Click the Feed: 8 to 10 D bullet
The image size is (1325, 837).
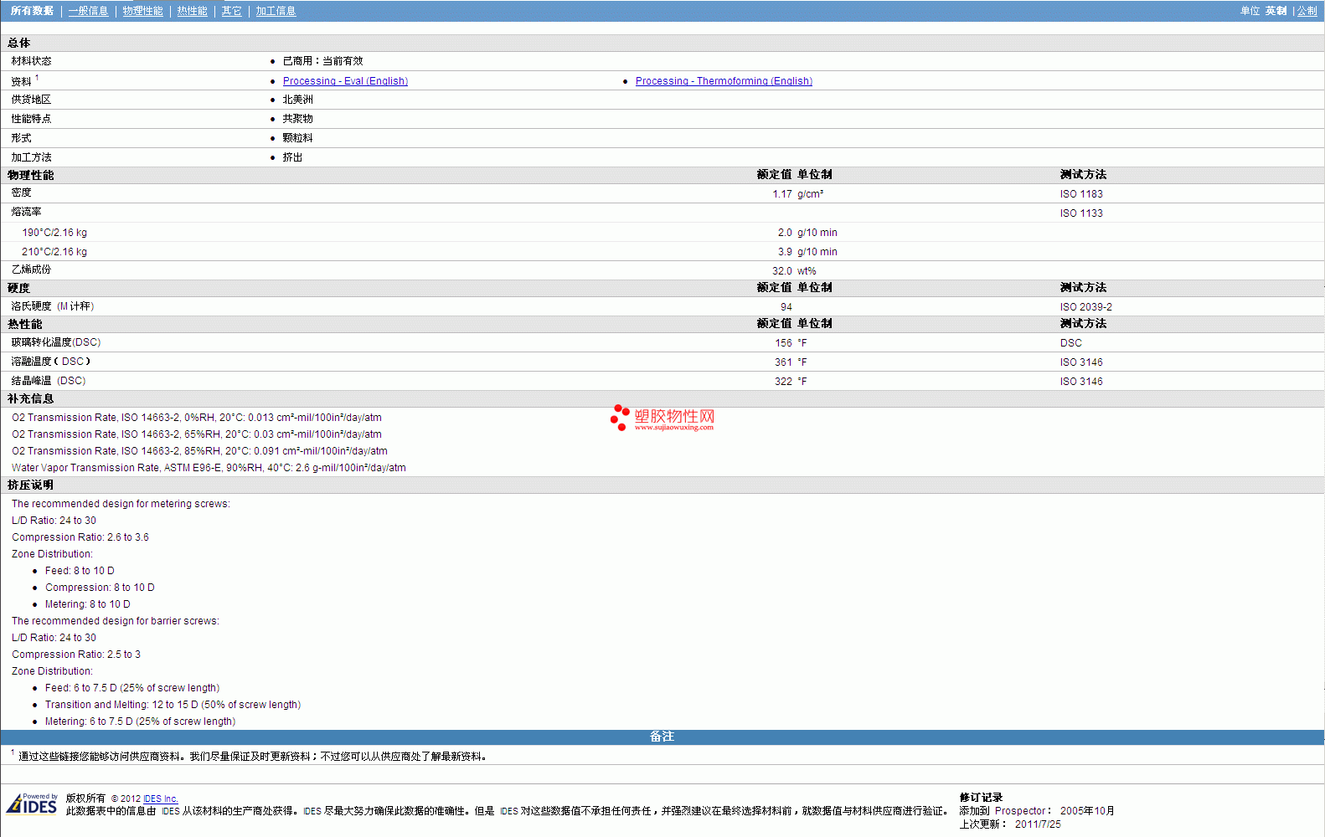80,571
